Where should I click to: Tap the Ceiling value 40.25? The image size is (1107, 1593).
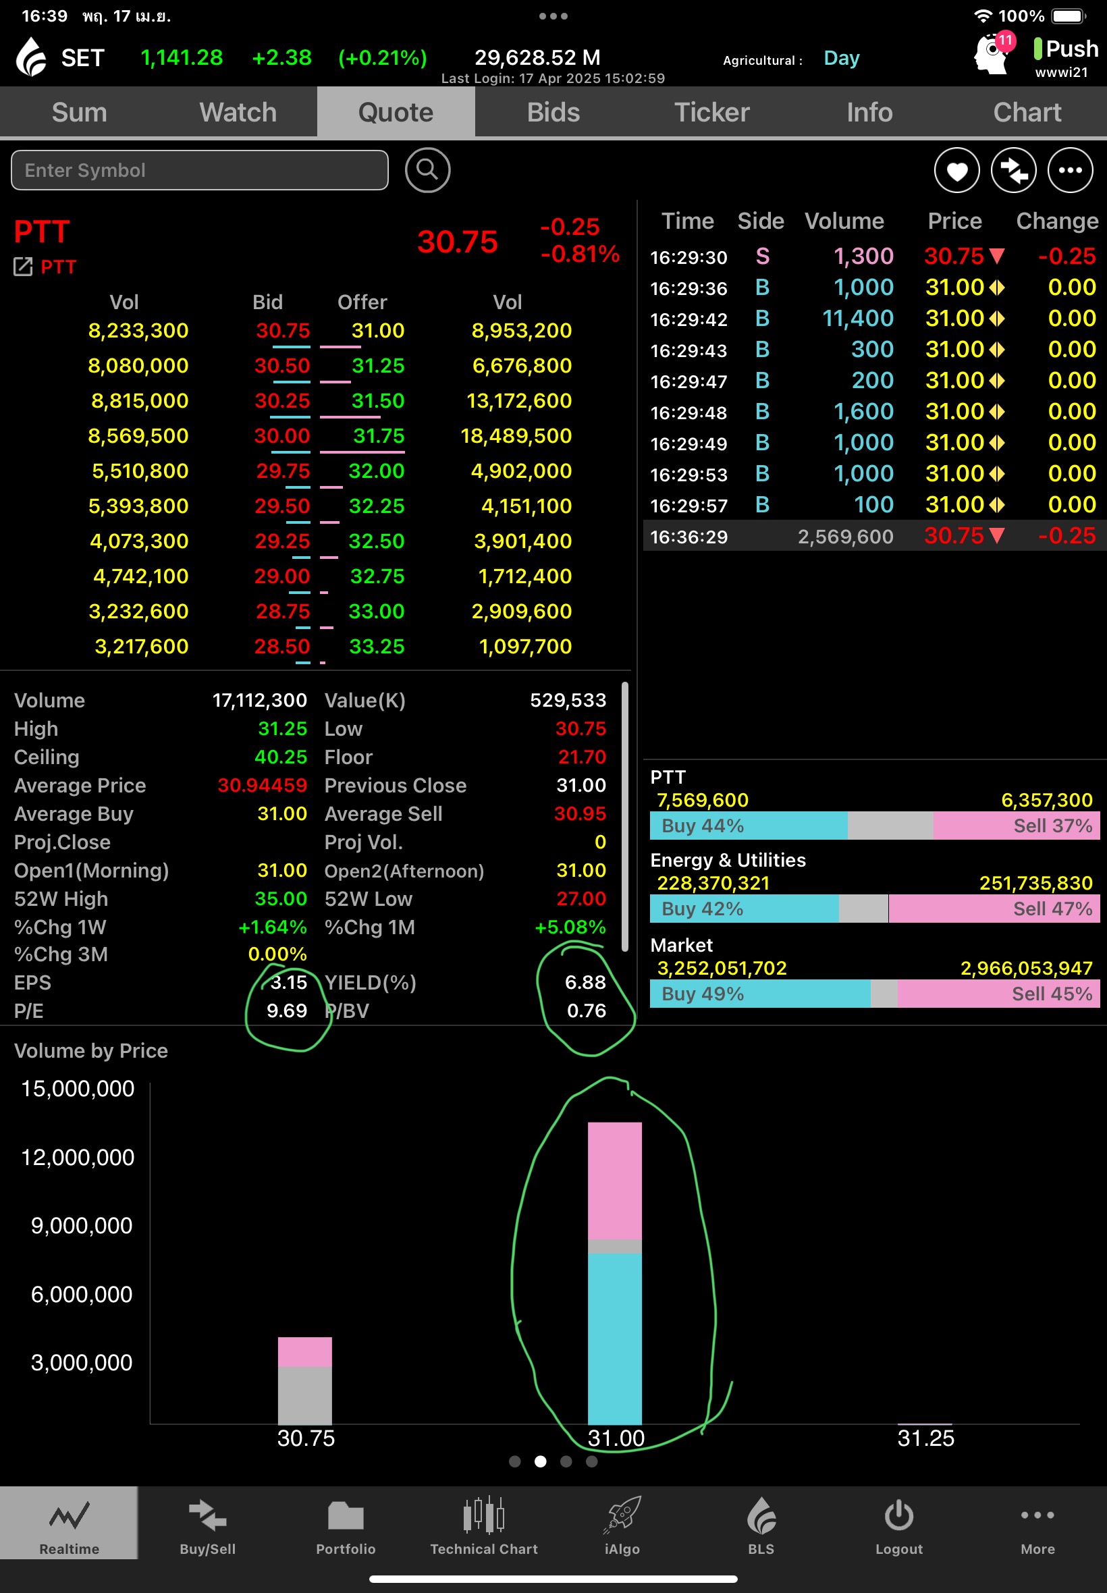click(281, 757)
